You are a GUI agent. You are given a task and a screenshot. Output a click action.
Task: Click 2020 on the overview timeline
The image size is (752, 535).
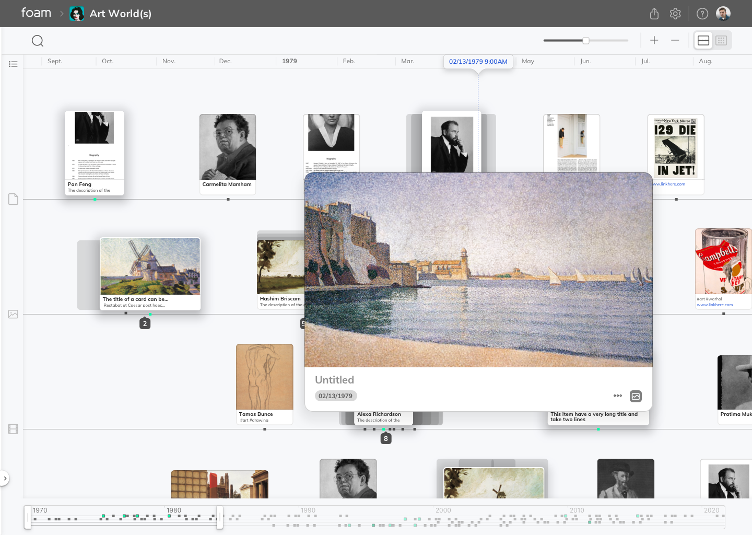coord(712,510)
